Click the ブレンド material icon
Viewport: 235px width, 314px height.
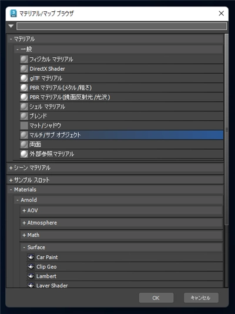point(24,116)
